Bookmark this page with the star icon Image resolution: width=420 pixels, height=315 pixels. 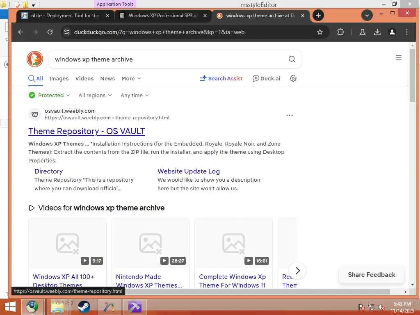pos(320,32)
